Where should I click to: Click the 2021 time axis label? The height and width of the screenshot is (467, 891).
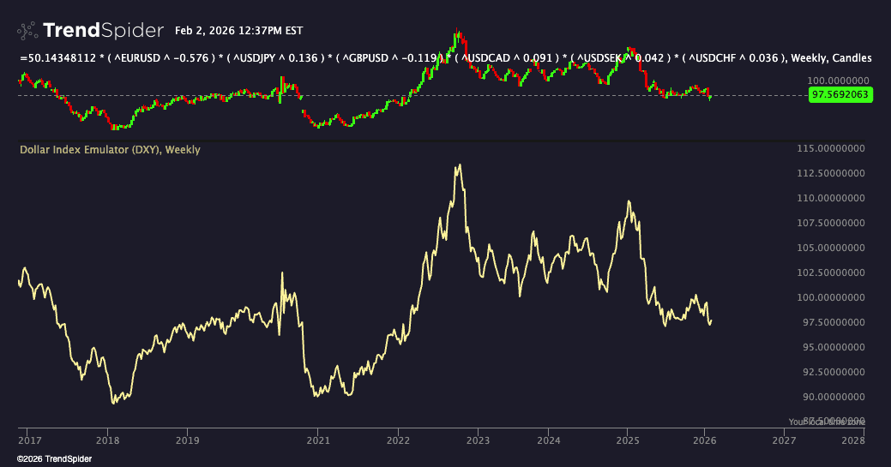pos(318,440)
